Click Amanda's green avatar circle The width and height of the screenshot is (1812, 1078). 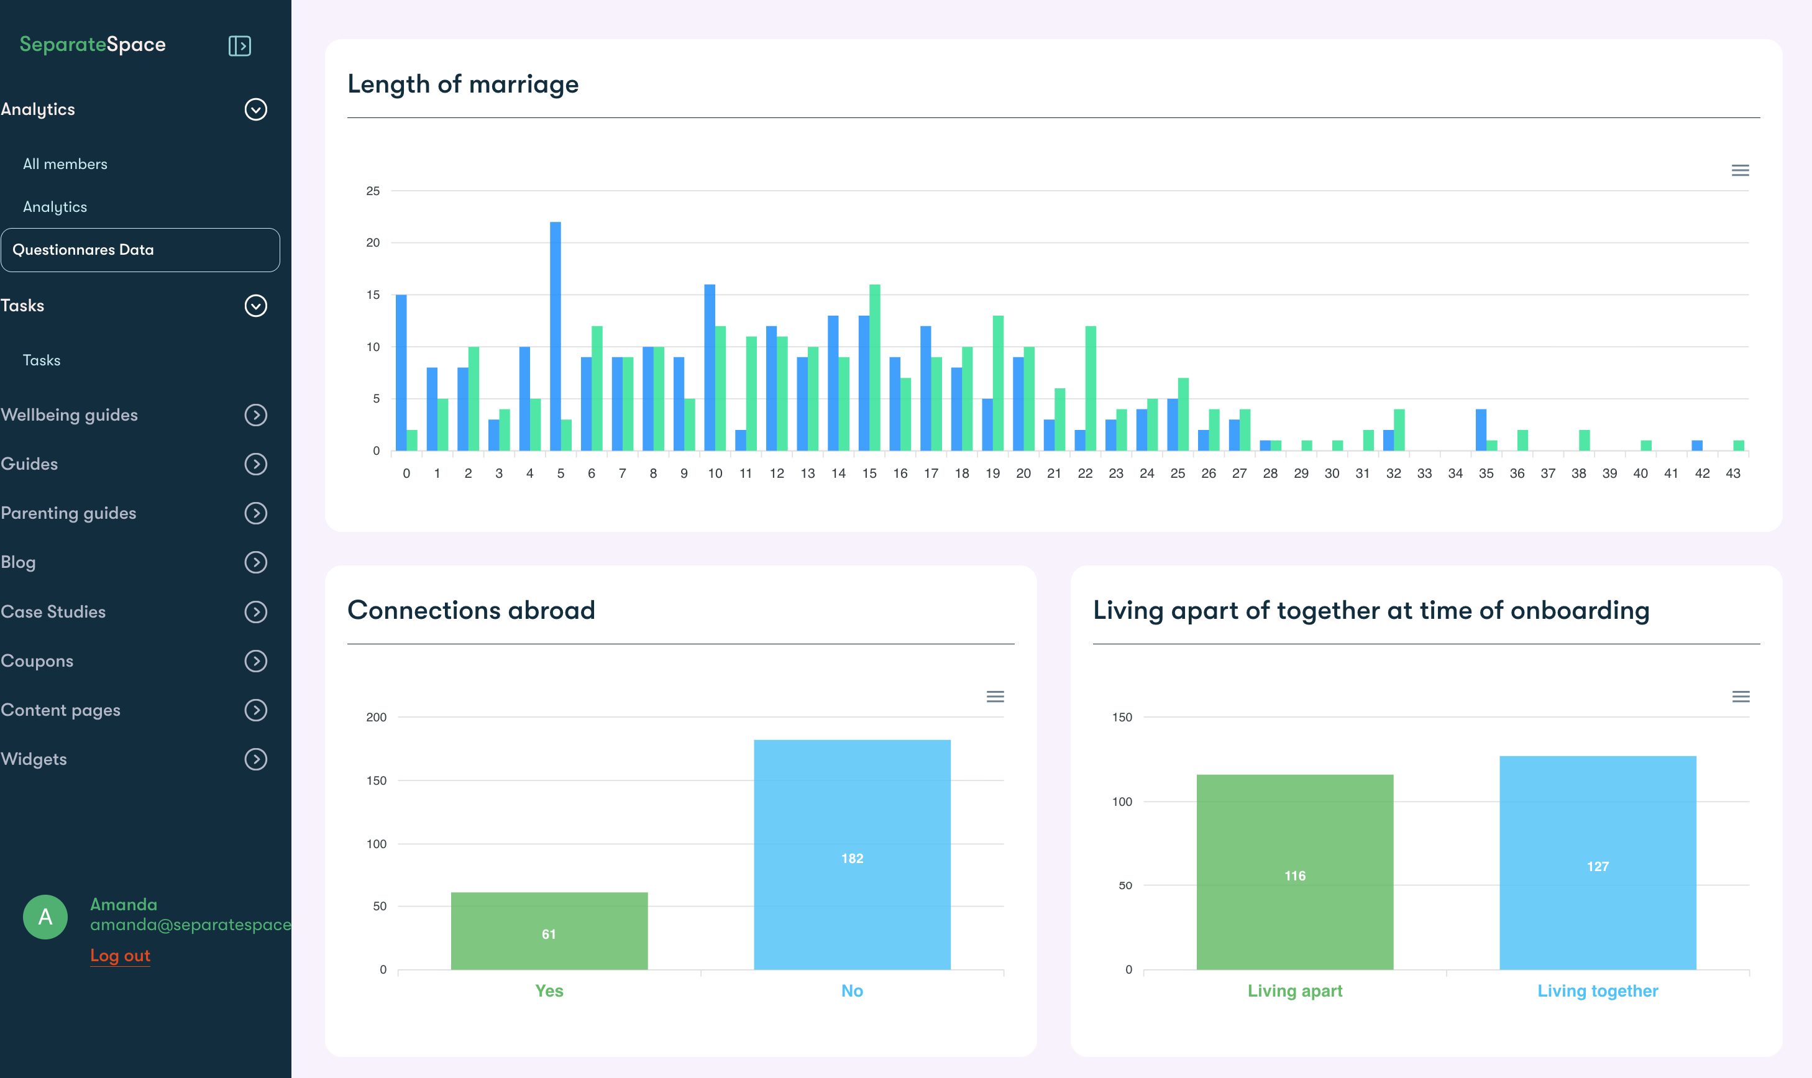pyautogui.click(x=45, y=916)
